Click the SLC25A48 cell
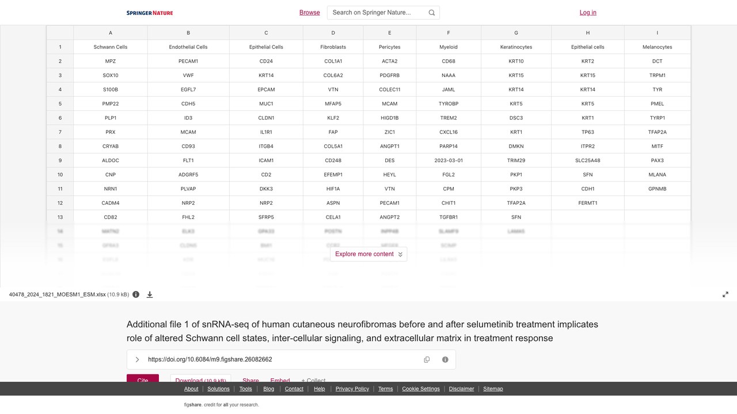 pos(588,160)
